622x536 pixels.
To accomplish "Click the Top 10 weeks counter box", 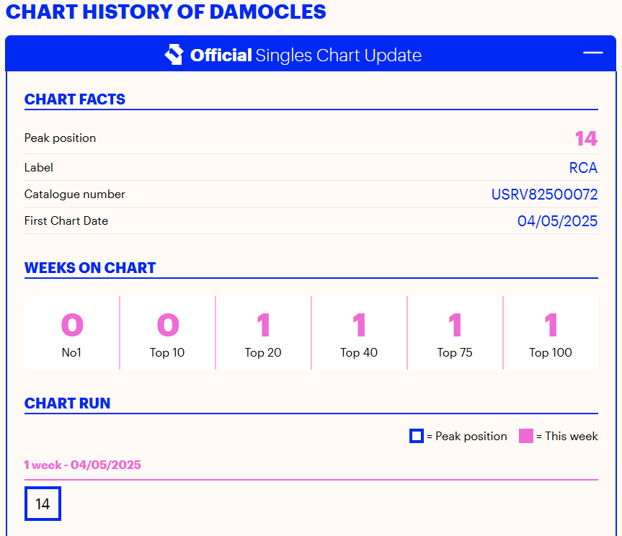I will pyautogui.click(x=167, y=333).
